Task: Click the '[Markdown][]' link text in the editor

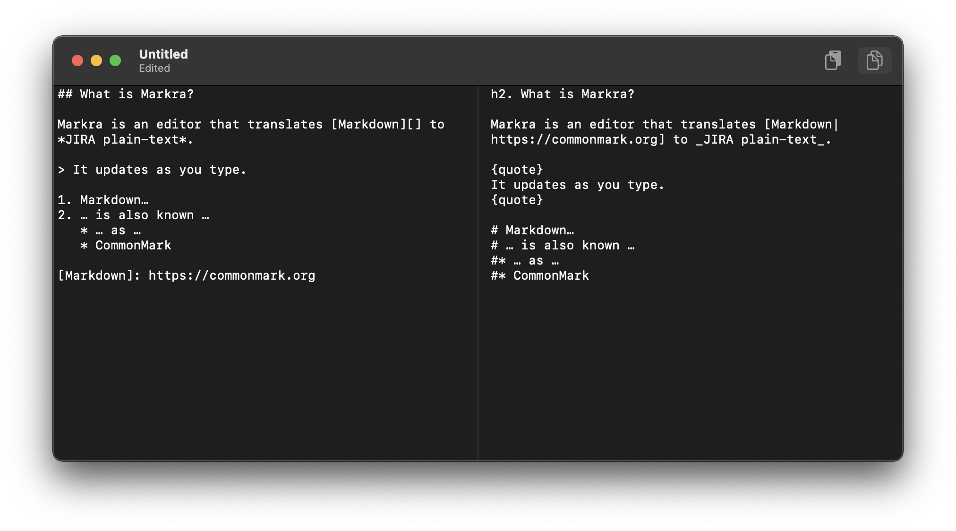Action: click(x=376, y=124)
